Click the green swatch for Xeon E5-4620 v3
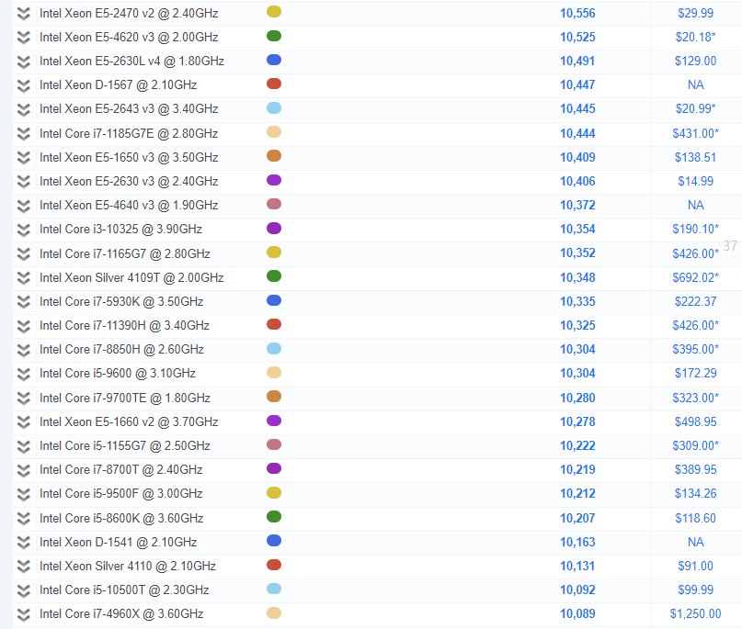 (274, 36)
